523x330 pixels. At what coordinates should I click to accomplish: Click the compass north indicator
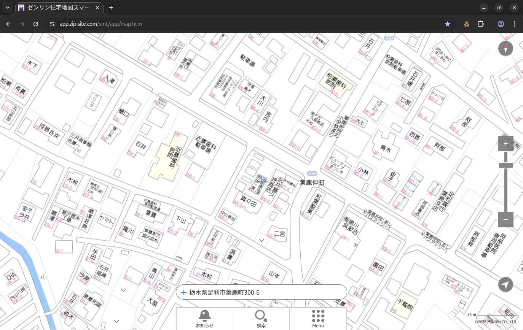point(505,49)
